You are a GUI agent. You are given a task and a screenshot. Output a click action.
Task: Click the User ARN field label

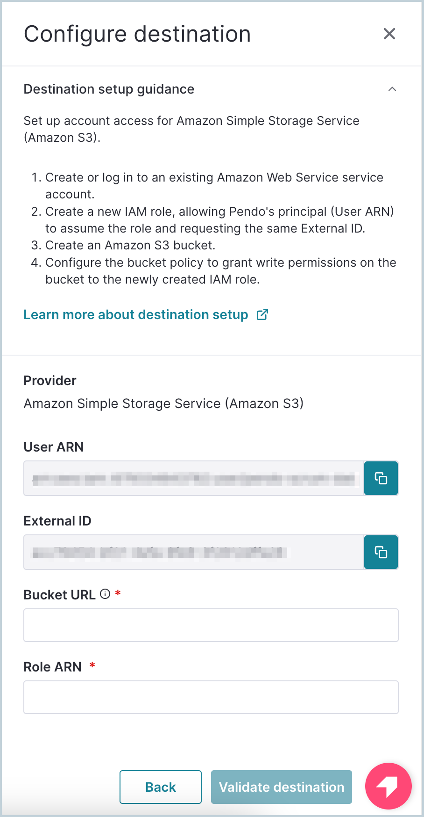(x=54, y=447)
